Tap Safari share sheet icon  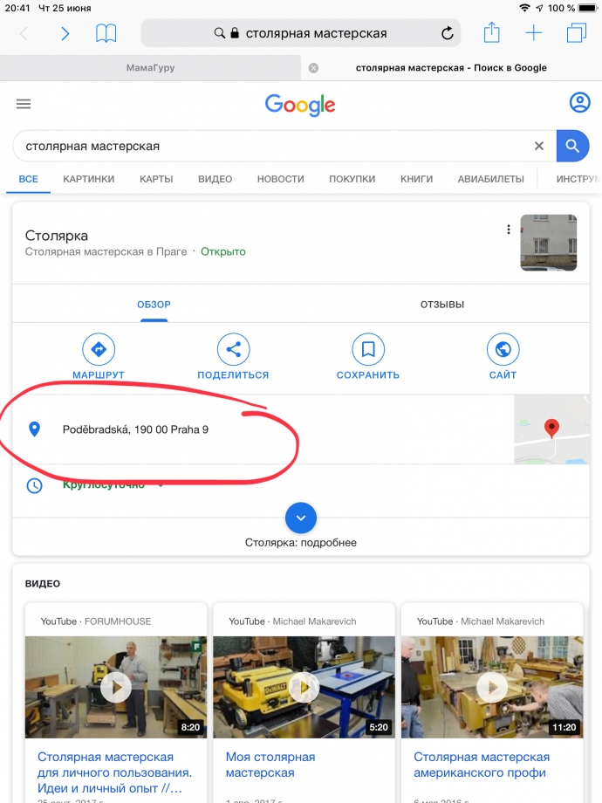pyautogui.click(x=491, y=32)
